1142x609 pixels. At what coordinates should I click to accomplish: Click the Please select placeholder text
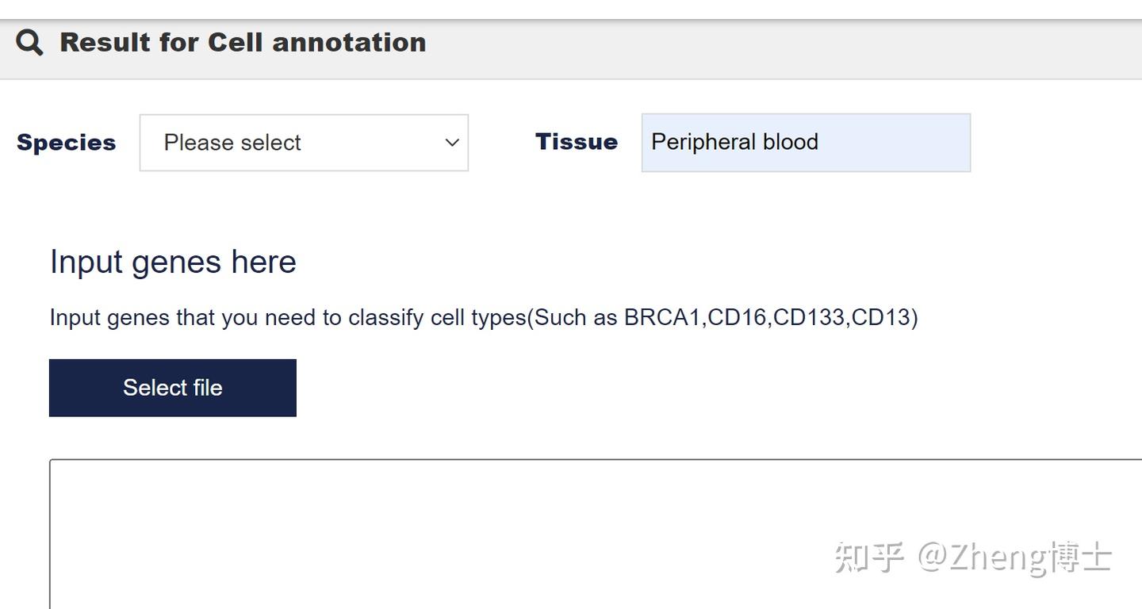(232, 143)
